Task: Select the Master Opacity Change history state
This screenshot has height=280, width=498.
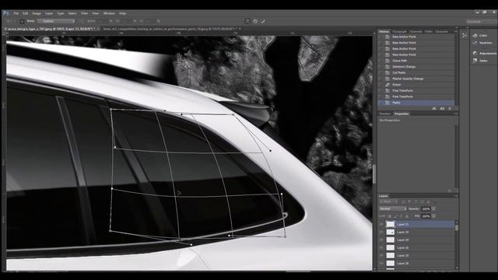Action: [416, 79]
